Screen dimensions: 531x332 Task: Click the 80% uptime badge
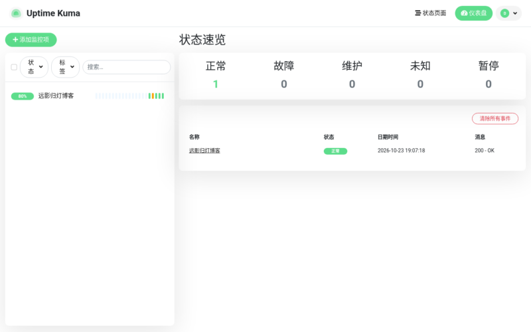tap(23, 96)
